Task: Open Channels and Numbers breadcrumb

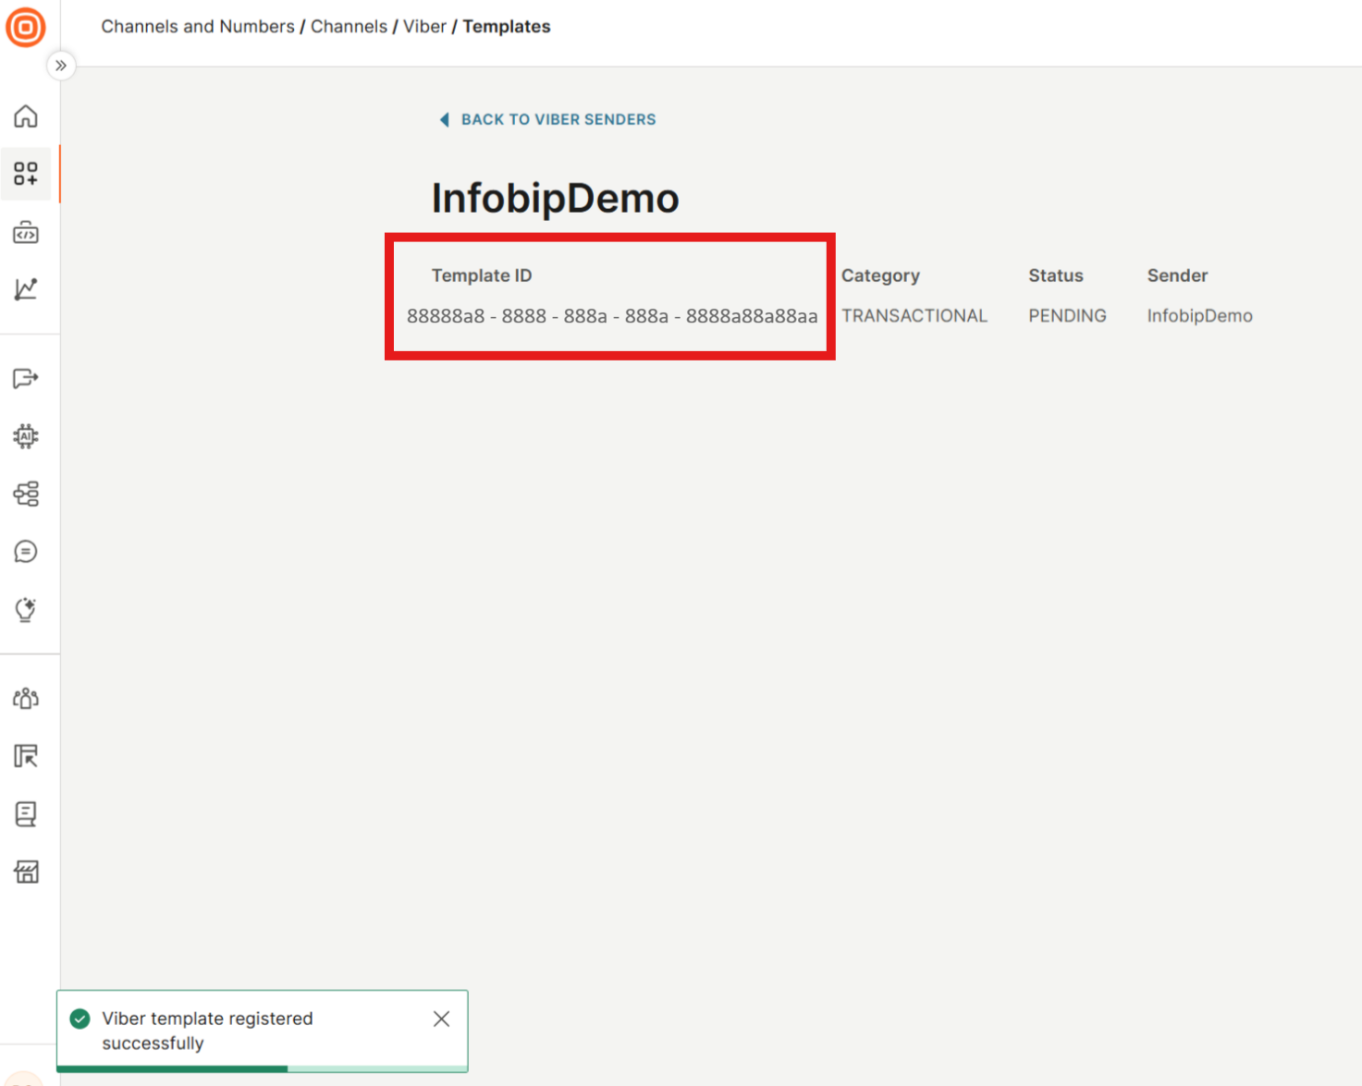Action: point(198,27)
